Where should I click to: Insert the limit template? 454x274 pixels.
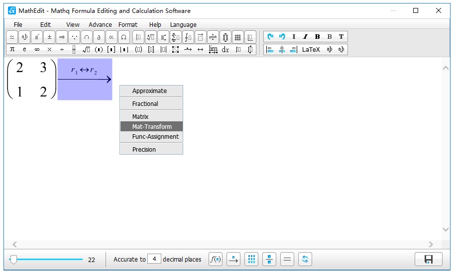pyautogui.click(x=213, y=49)
